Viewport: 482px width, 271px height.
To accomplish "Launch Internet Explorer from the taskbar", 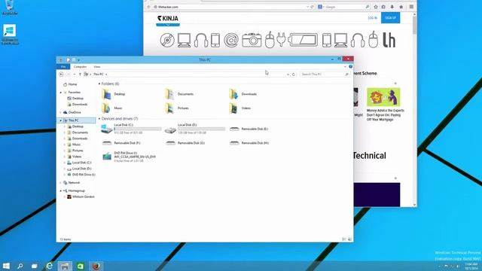I will [x=50, y=266].
